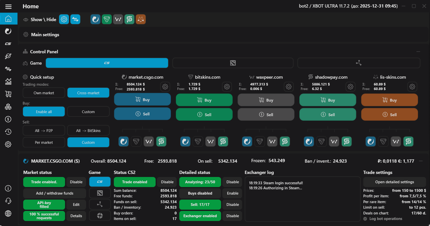The image size is (430, 226).
Task: Enable all buy option
Action: click(44, 112)
